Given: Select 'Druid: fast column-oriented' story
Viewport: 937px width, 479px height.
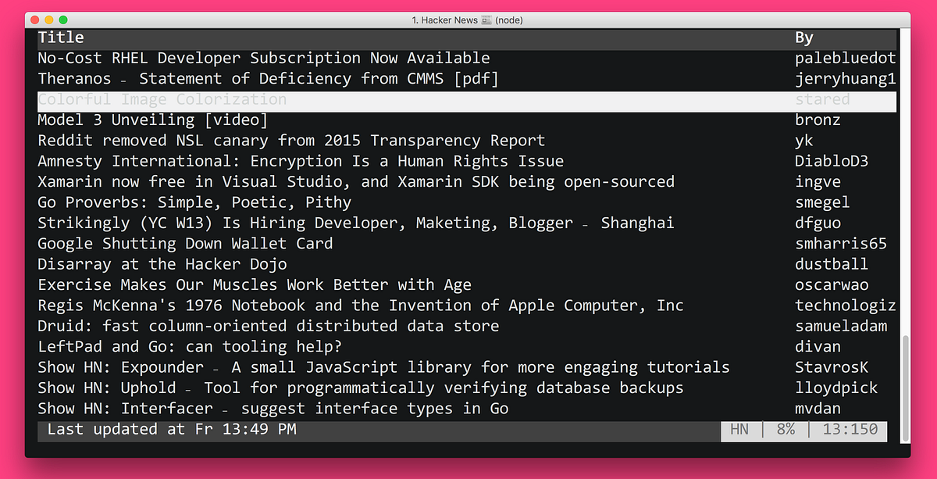Looking at the screenshot, I should (x=269, y=326).
